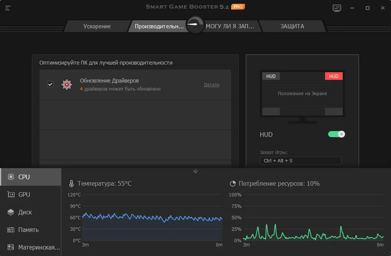The image size is (391, 256).
Task: Click the speedometer gauge icon
Action: pos(195,25)
